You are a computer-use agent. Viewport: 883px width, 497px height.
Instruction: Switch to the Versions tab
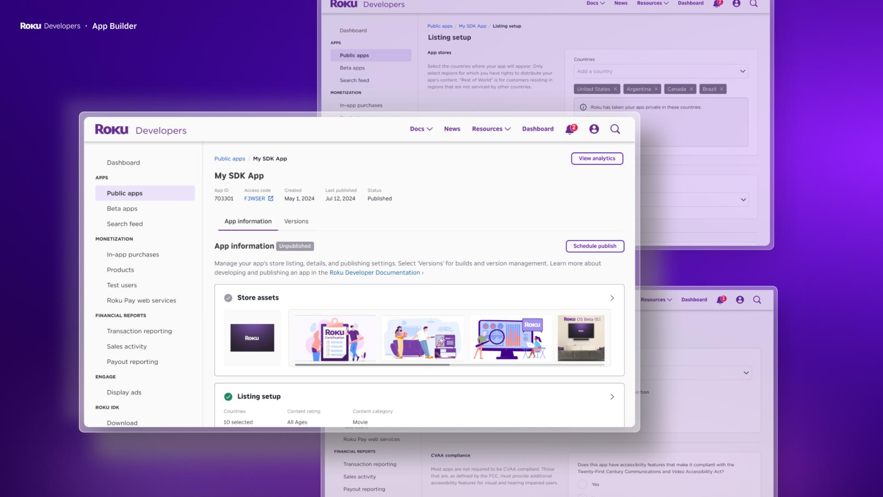click(x=296, y=221)
